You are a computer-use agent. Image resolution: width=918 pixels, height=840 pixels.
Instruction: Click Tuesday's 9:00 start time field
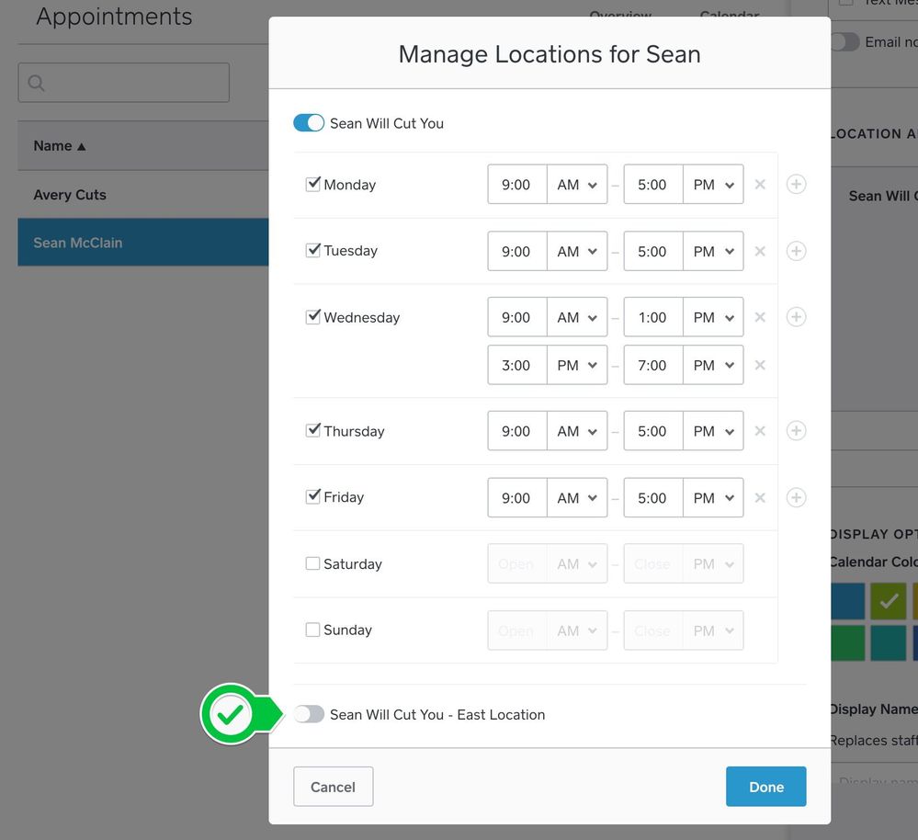pos(516,251)
